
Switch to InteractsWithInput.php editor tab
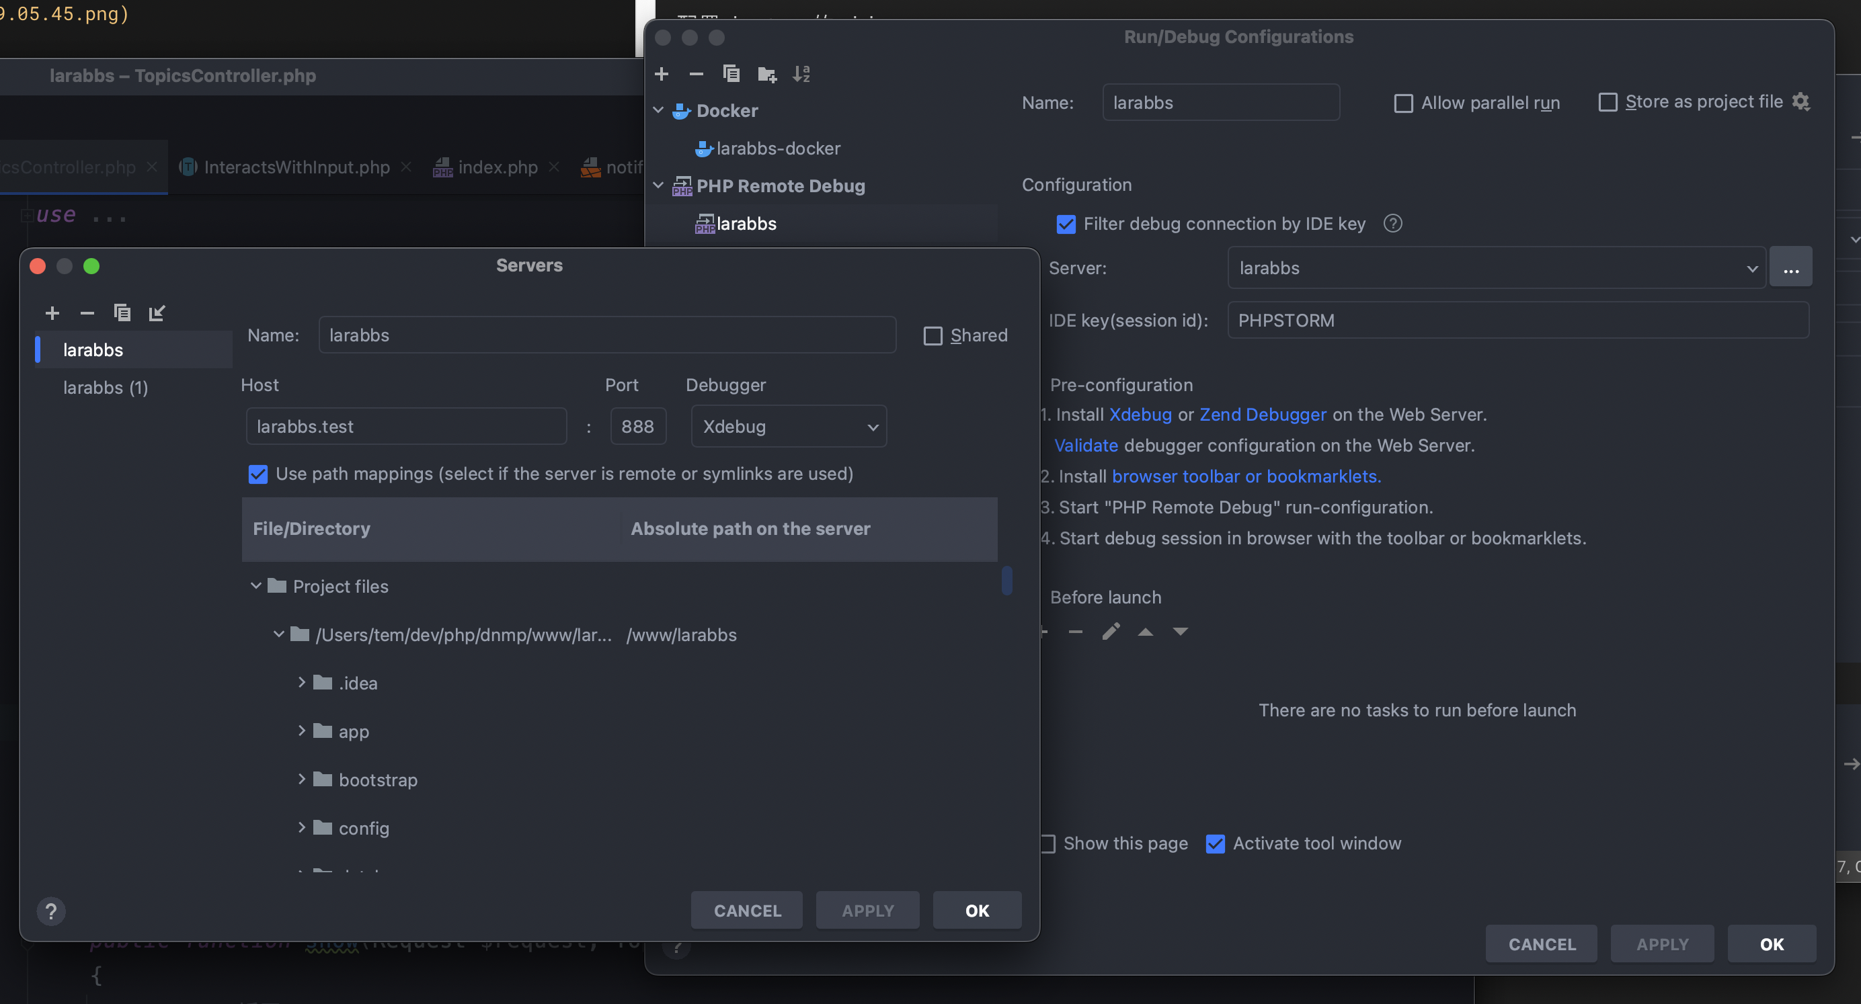296,167
